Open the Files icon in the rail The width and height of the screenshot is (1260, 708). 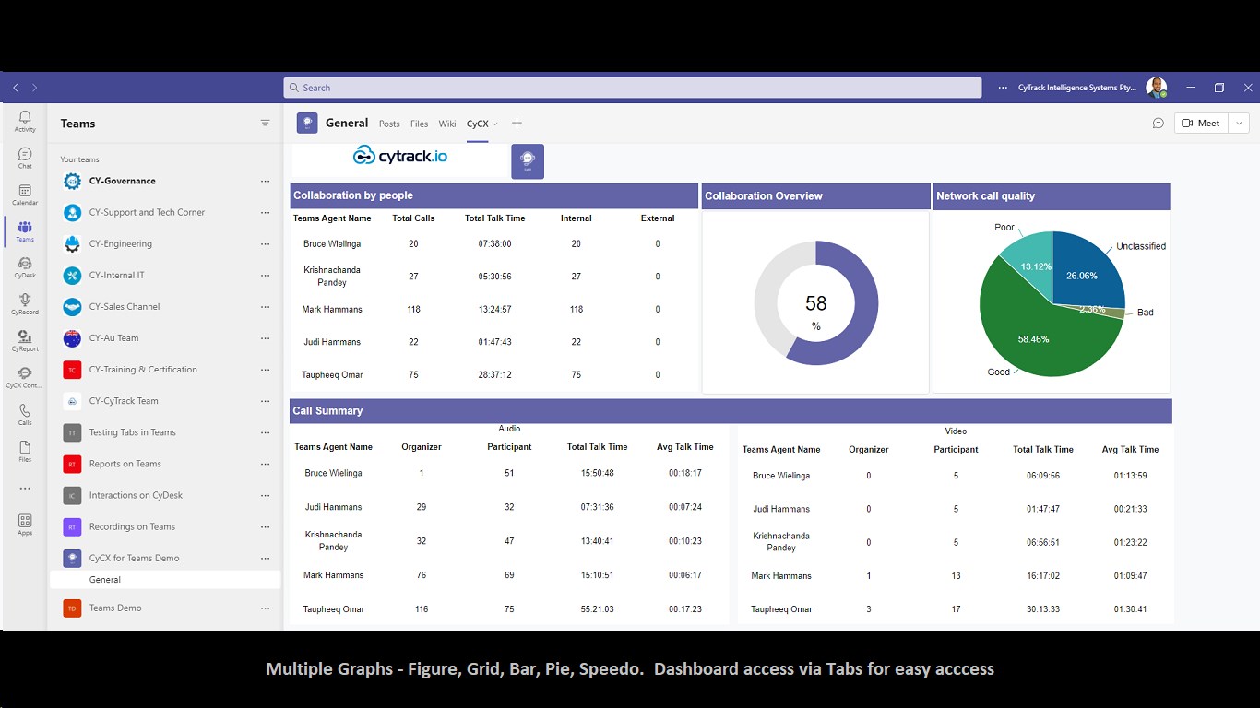(25, 451)
